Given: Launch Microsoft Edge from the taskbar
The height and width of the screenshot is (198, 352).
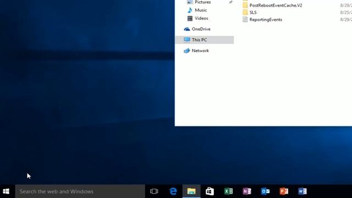Looking at the screenshot, I should (173, 191).
